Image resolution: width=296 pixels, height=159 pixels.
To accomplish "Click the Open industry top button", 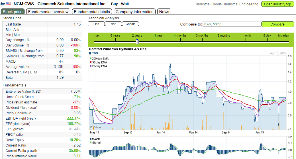I will coord(277,4).
